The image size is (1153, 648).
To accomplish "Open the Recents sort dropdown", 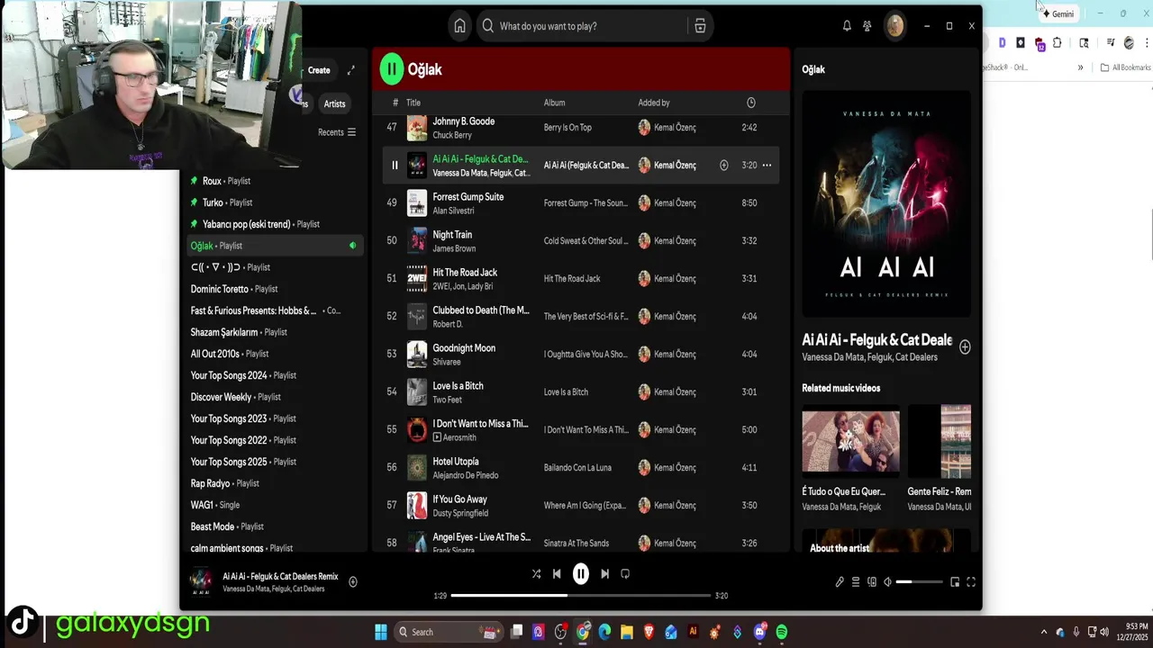I will (x=337, y=132).
